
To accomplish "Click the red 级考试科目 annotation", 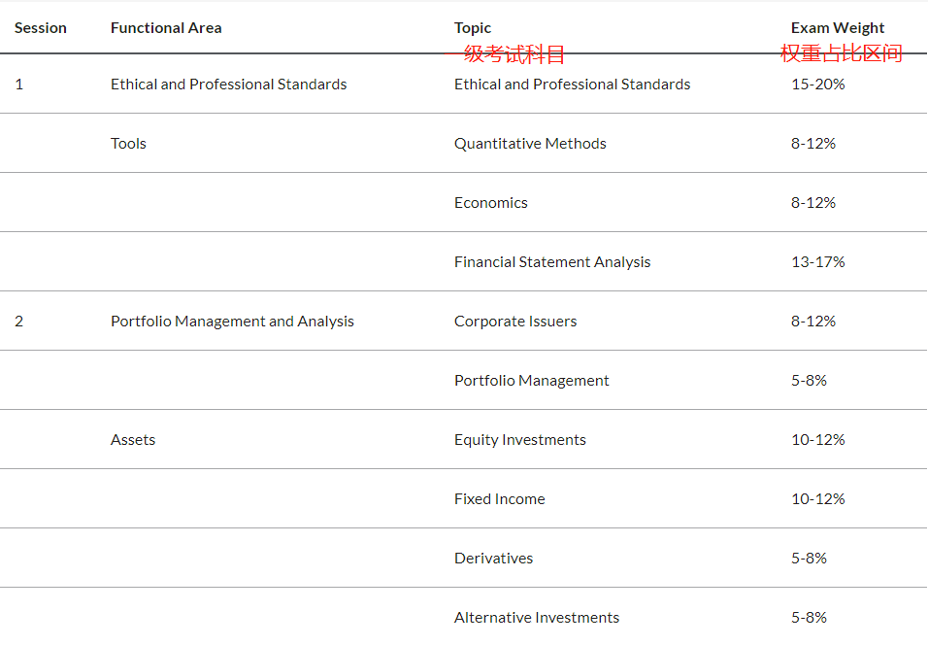I will 514,54.
